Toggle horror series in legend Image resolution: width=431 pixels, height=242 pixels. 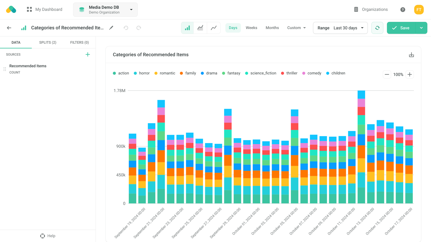coord(142,73)
